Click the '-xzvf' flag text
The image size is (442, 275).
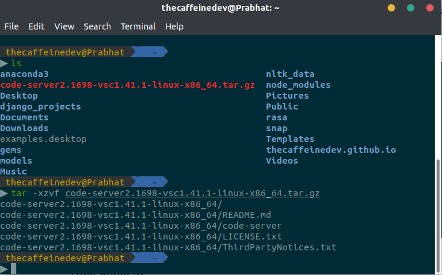pos(46,193)
